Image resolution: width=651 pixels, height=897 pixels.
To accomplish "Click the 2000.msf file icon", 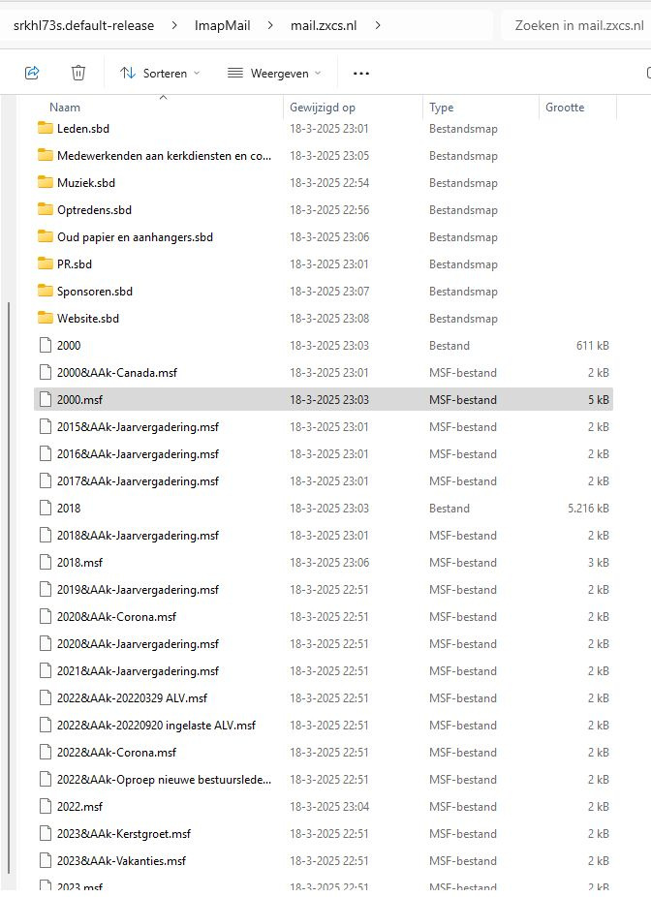I will [x=46, y=399].
